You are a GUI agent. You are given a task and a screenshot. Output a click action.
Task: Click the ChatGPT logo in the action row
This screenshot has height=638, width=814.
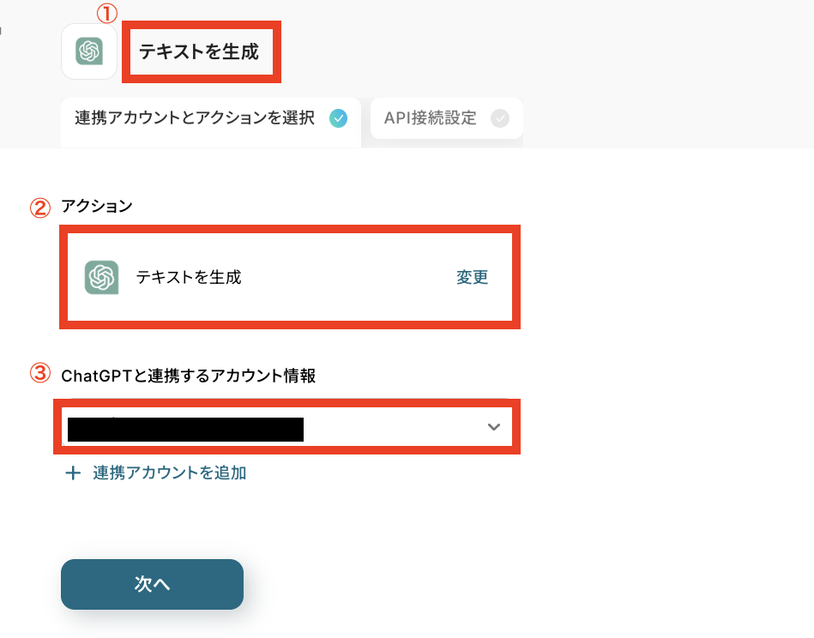[x=101, y=278]
